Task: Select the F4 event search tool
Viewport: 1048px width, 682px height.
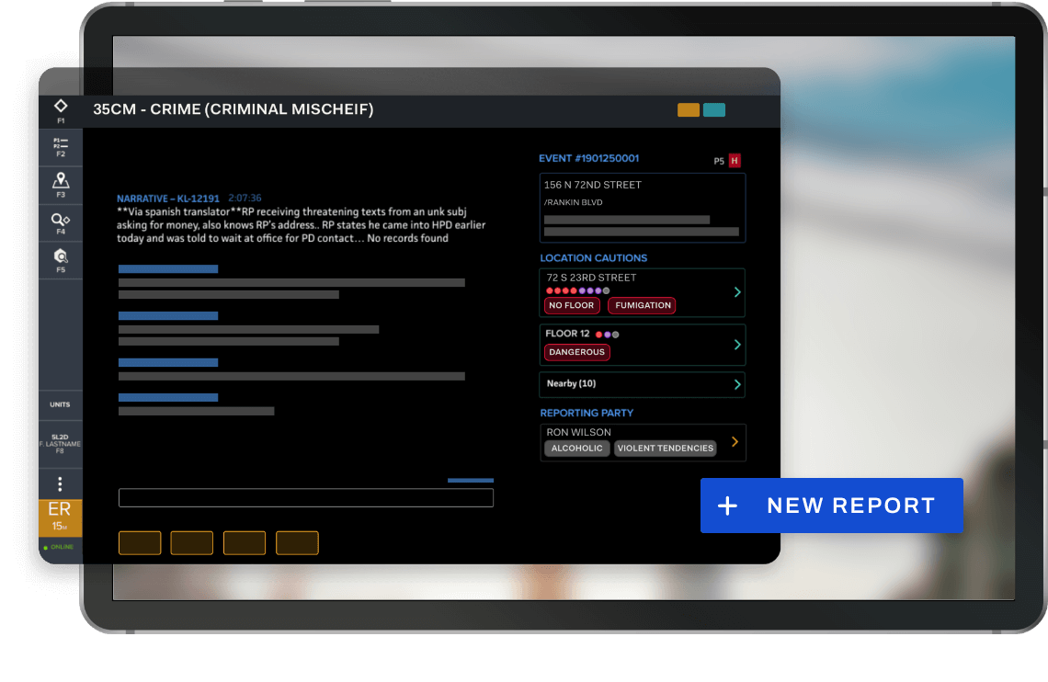Action: 61,222
